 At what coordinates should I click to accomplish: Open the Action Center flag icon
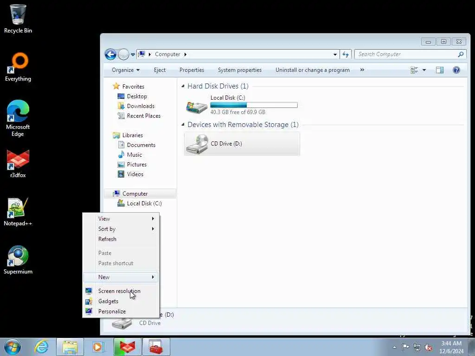pyautogui.click(x=405, y=347)
